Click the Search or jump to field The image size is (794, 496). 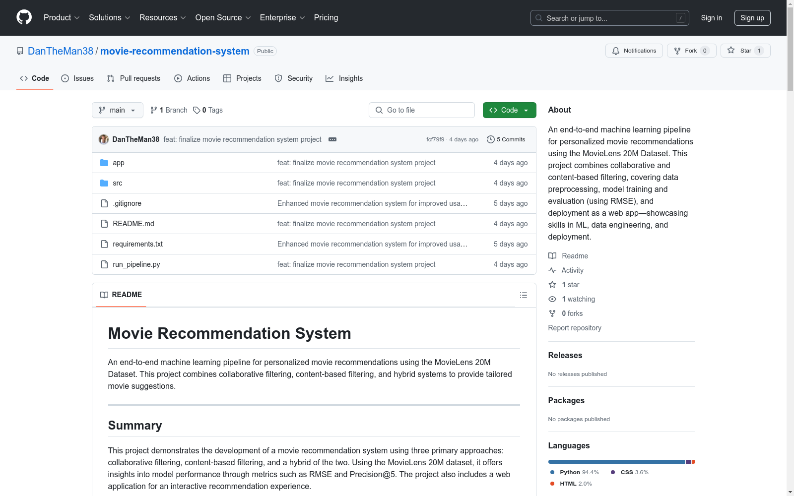coord(609,18)
